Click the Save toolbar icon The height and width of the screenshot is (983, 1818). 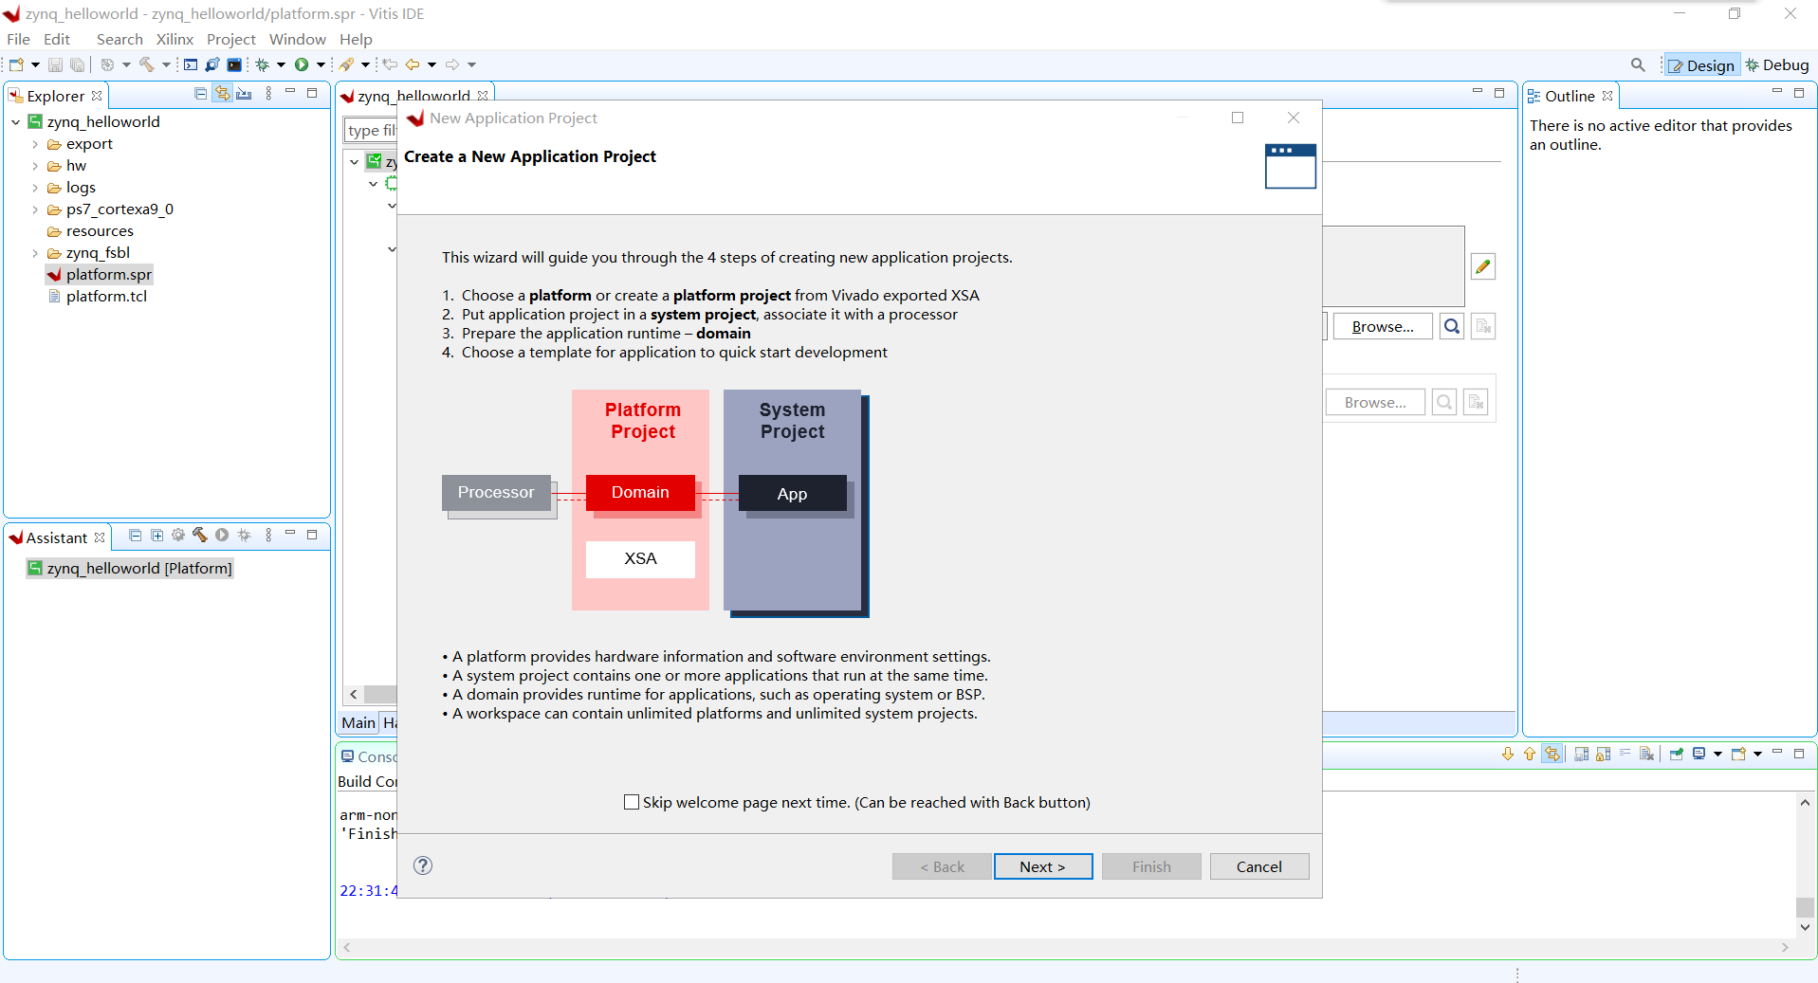[x=55, y=64]
